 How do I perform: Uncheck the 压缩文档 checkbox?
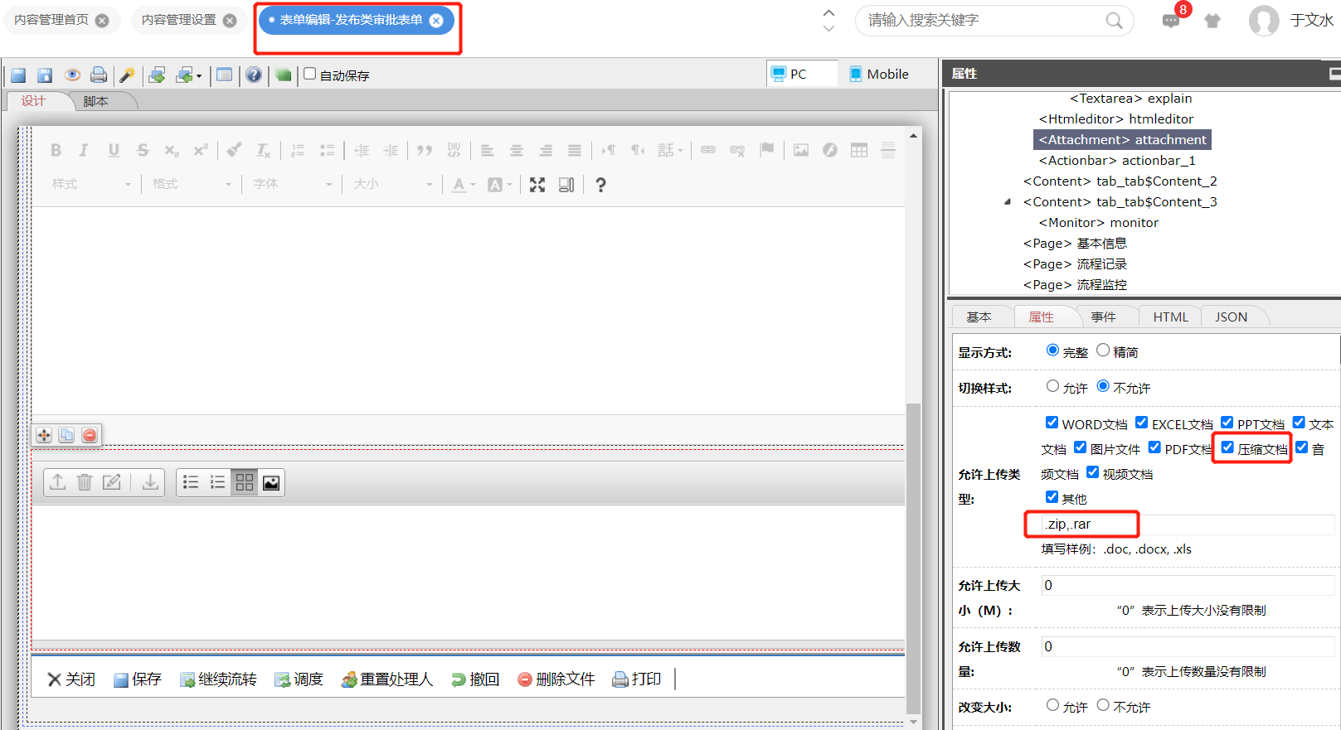coord(1227,447)
